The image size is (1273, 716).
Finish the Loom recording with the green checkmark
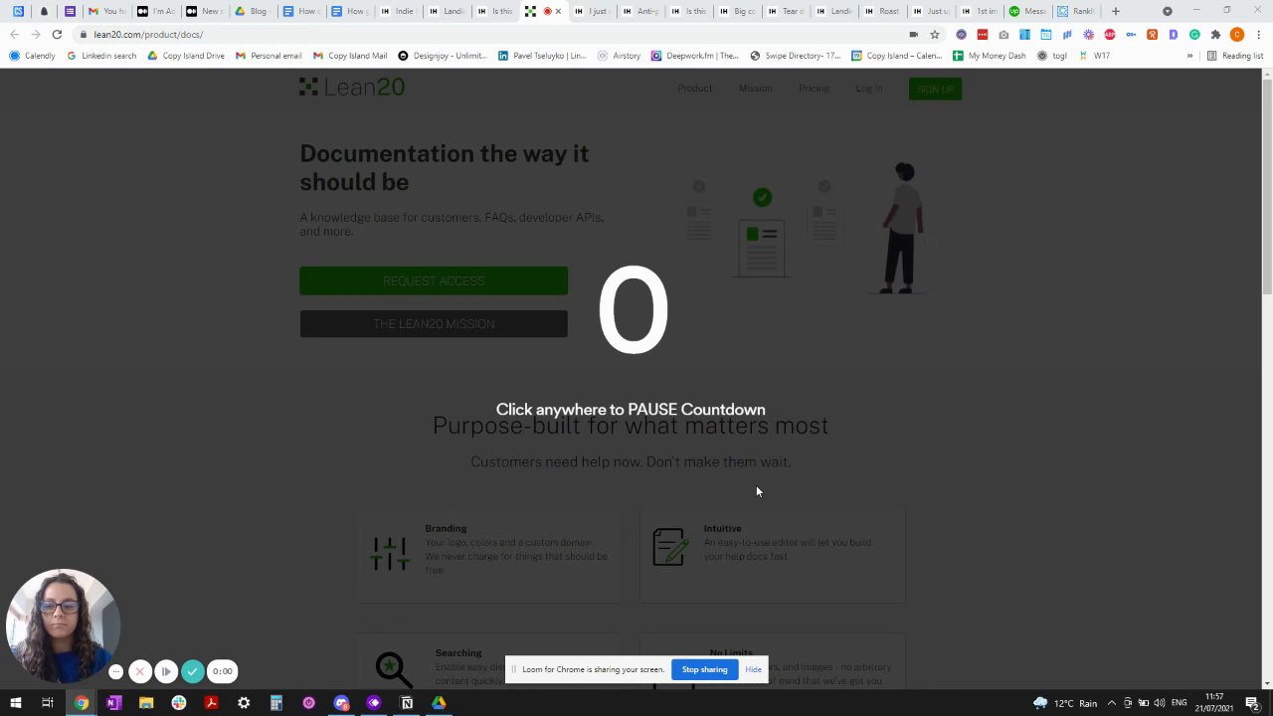pyautogui.click(x=192, y=671)
